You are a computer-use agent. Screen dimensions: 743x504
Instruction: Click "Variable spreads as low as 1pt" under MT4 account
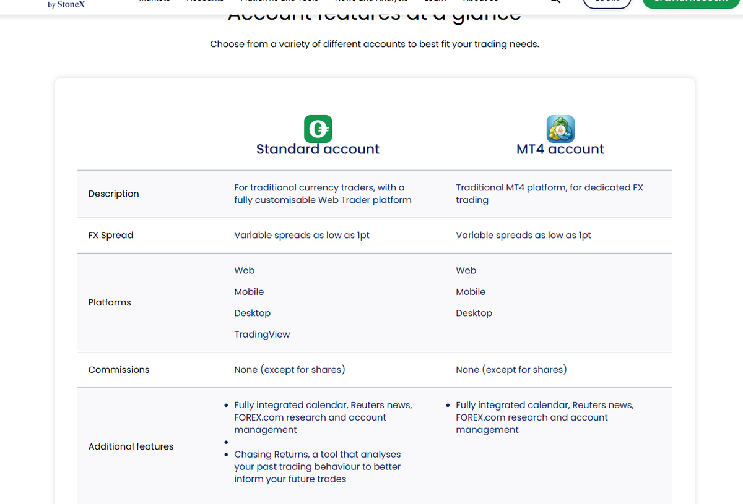523,235
